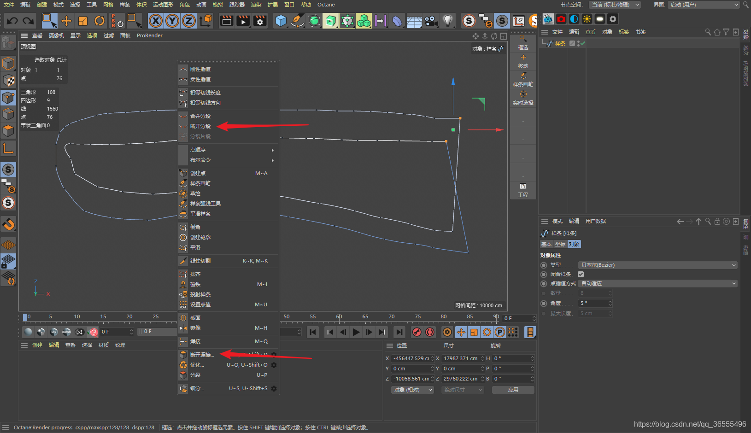Select the Scale tool icon
Screen dimensions: 751x433
pos(83,21)
